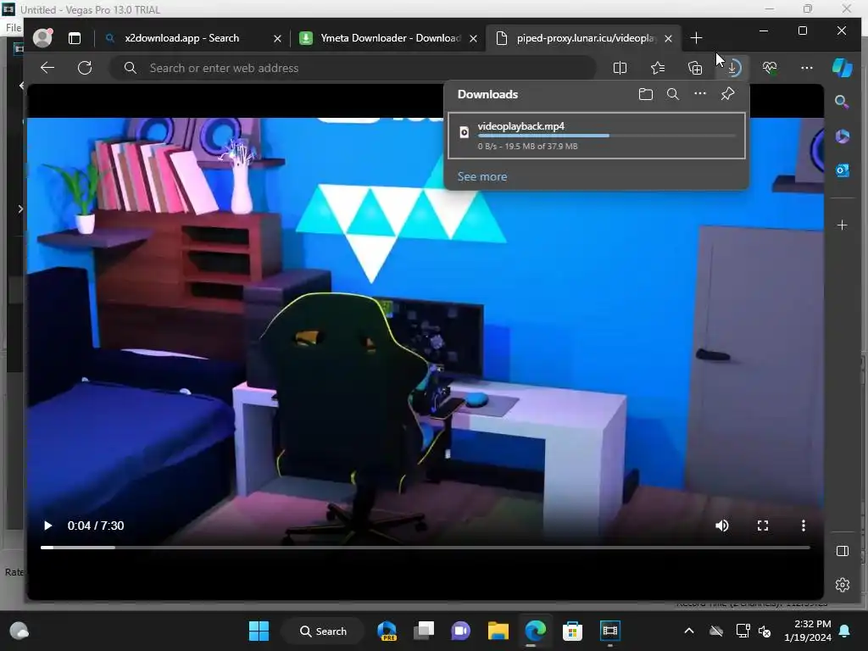Open the Collections icon
This screenshot has height=651, width=868.
coord(695,68)
